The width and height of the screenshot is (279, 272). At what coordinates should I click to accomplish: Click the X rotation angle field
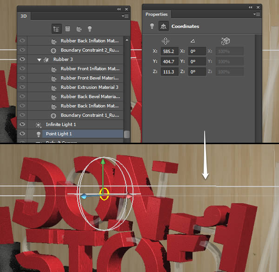197,52
